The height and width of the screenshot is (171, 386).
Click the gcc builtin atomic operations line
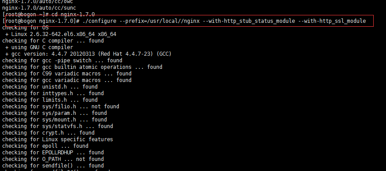click(82, 67)
